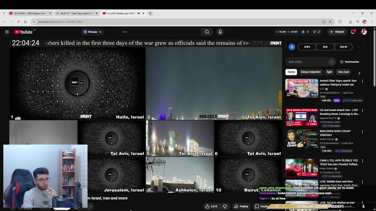Screen dimensions: 376x211
Task: Close the Multi TV browser tab
Action: click(97, 13)
